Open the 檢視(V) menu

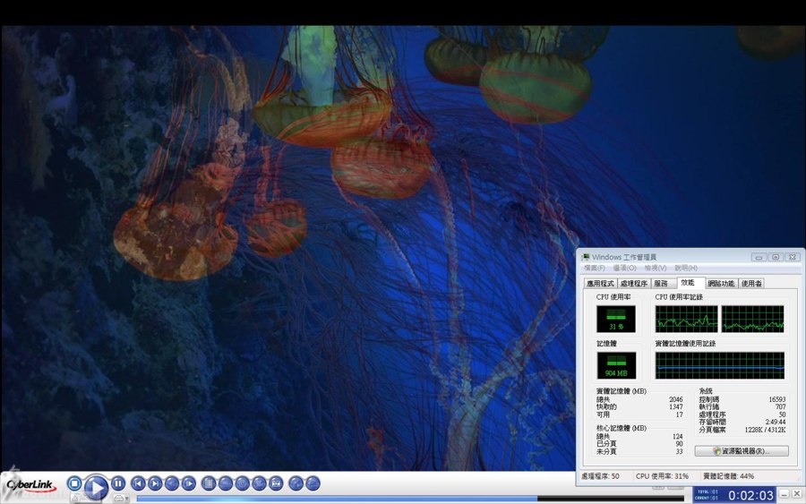656,268
